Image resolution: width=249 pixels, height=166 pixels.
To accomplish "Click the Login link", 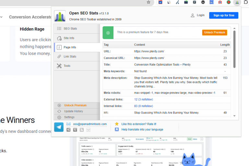I will click(201, 15).
